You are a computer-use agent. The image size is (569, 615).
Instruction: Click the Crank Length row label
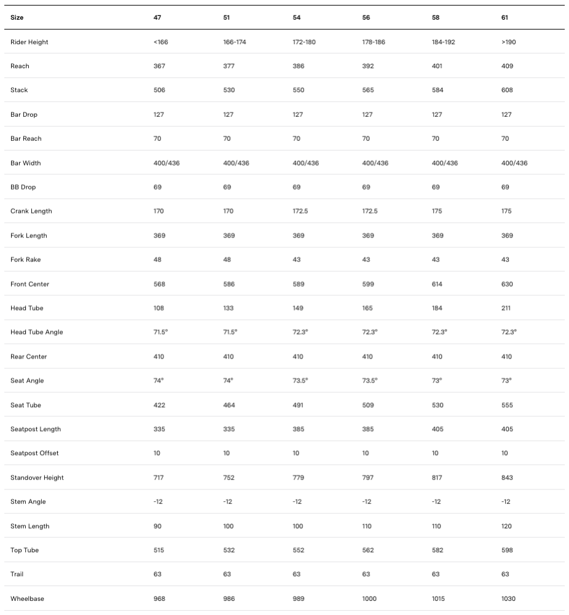click(x=31, y=211)
